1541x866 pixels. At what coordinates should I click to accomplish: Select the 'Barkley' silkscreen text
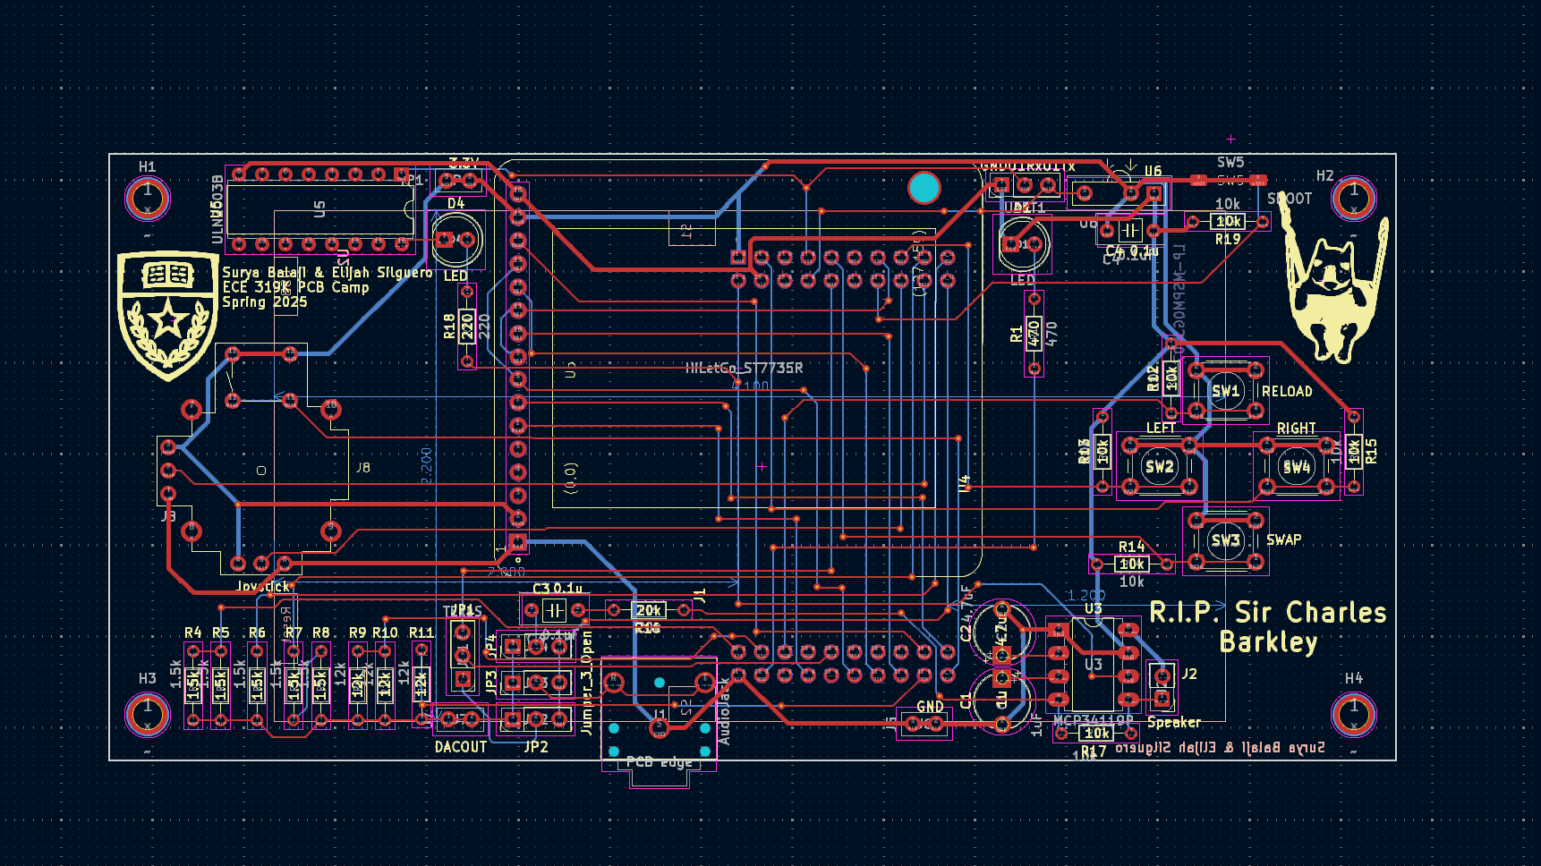click(1268, 642)
